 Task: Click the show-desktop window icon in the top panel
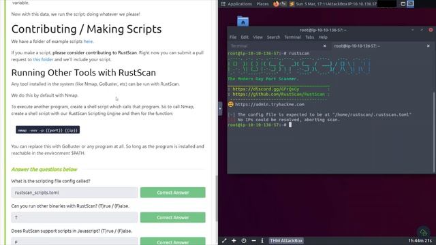pos(403,4)
